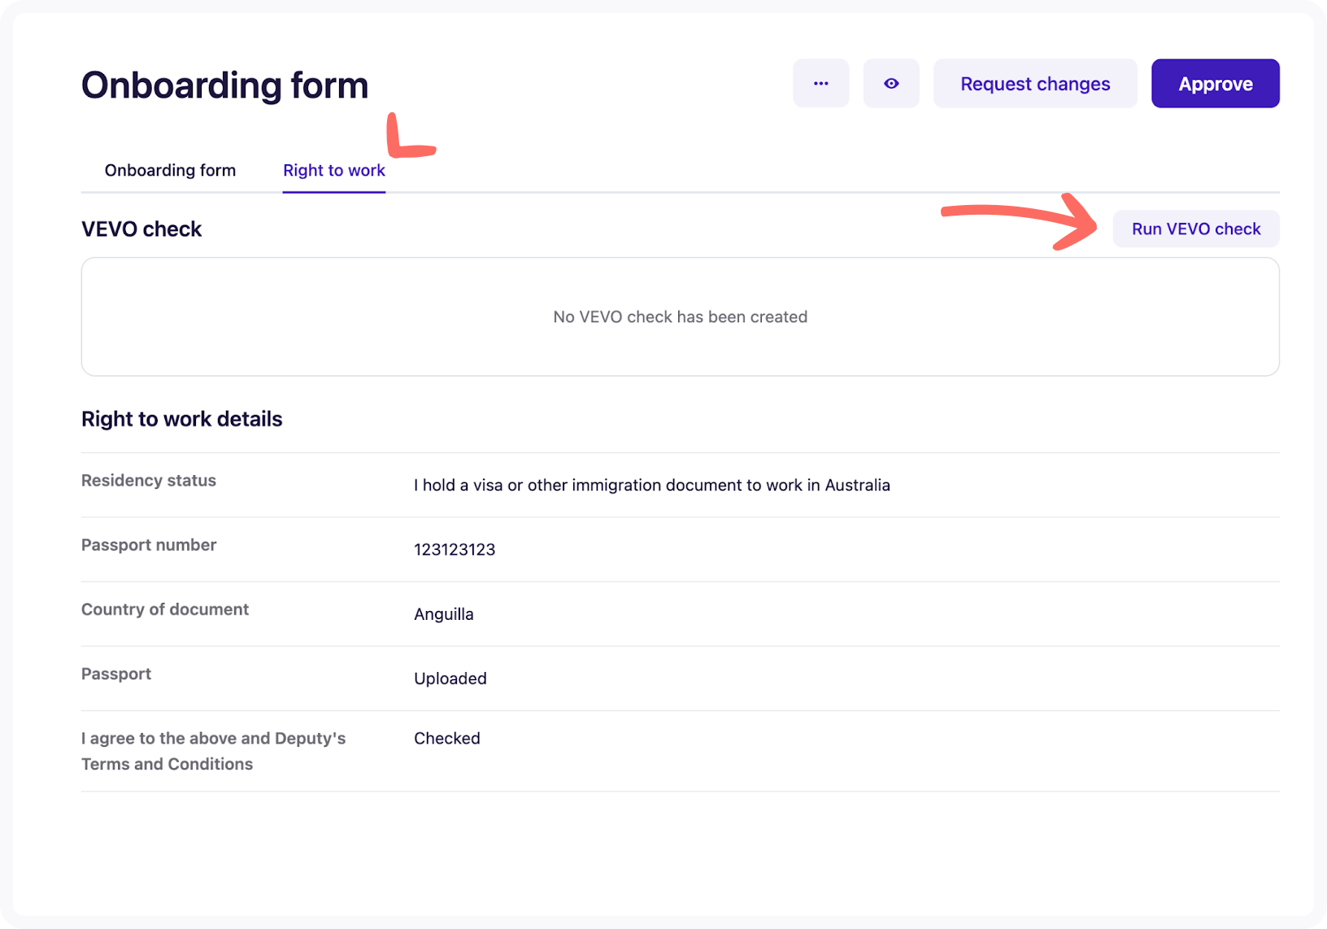Image resolution: width=1327 pixels, height=929 pixels.
Task: Click the passport number 123123123
Action: (454, 549)
